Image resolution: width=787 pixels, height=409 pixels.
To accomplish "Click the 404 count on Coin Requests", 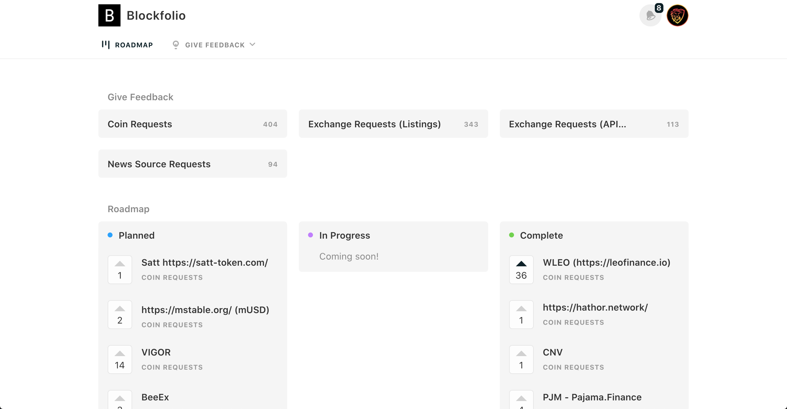I will 270,124.
